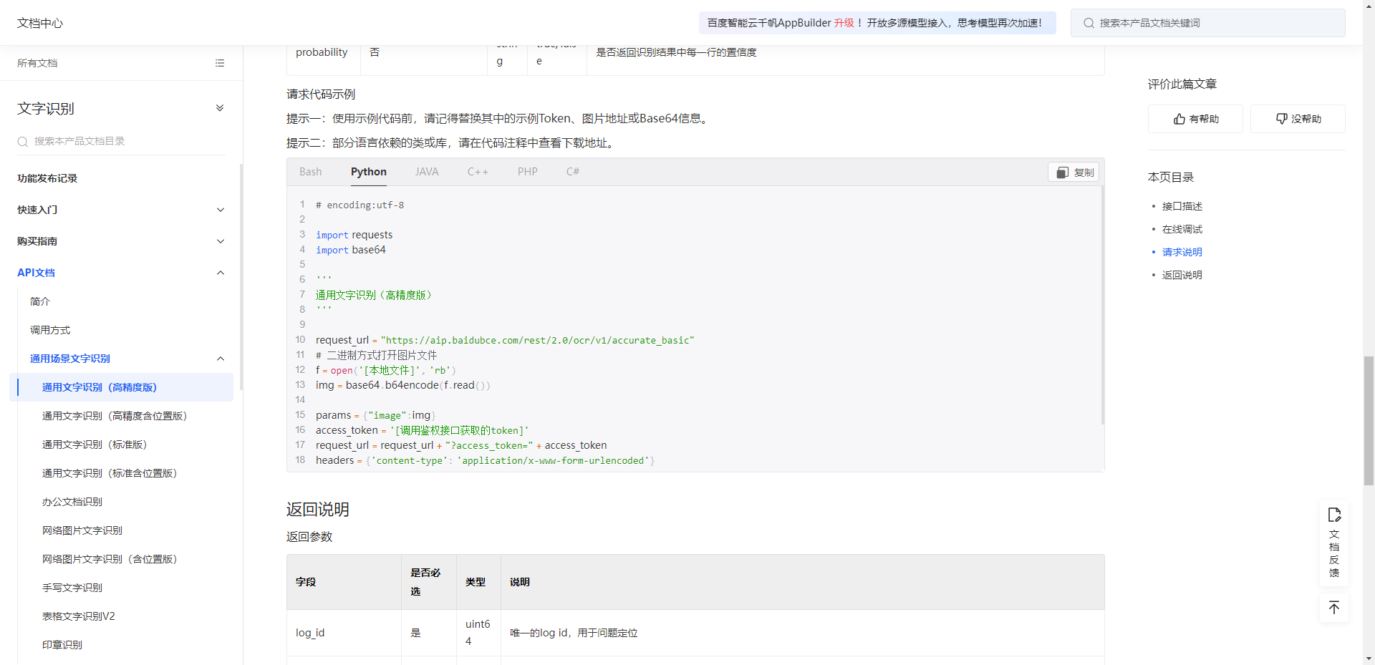Switch to the JAVA code tab
Viewport: 1375px width, 665px height.
point(427,172)
